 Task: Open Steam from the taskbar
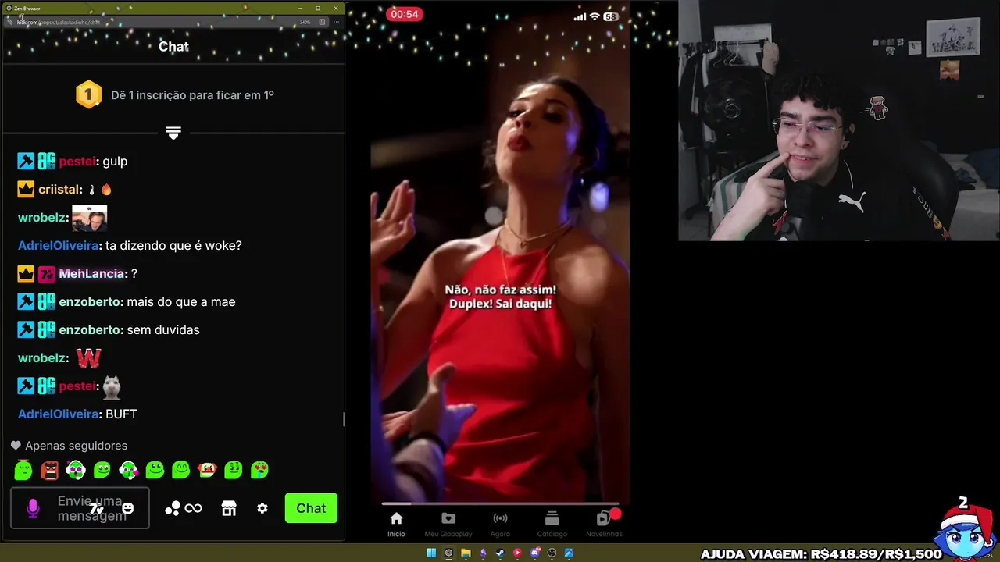(500, 553)
